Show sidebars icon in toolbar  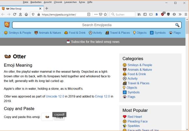[145, 14]
